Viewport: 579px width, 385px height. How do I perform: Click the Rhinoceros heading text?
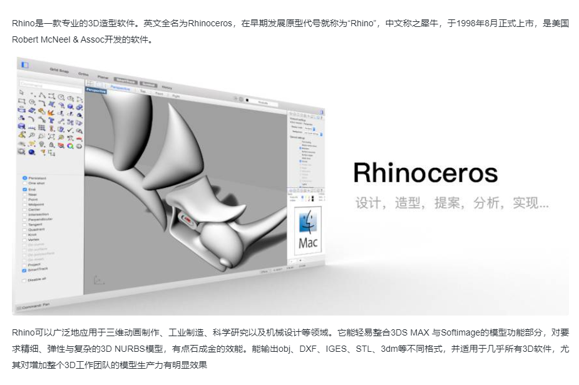tap(426, 173)
